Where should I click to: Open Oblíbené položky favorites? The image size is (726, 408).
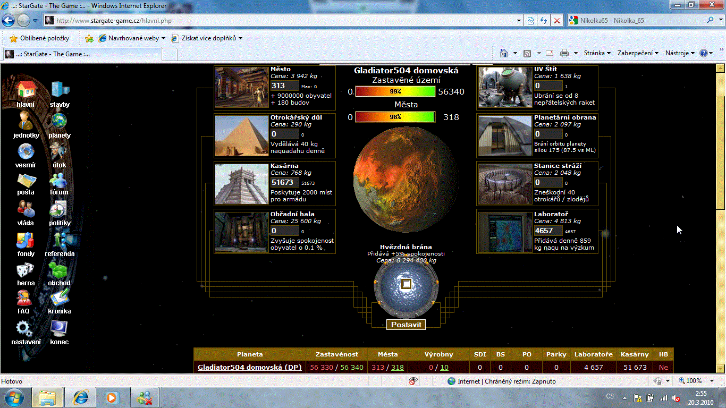tap(40, 38)
